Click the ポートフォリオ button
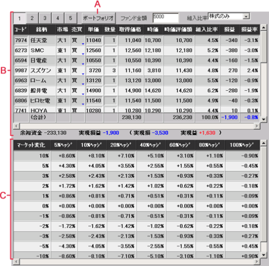This screenshot has height=266, width=269. click(99, 18)
